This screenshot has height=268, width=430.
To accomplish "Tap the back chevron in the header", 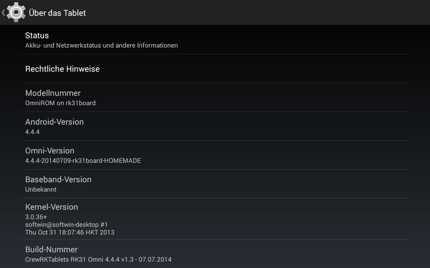I will click(x=3, y=13).
